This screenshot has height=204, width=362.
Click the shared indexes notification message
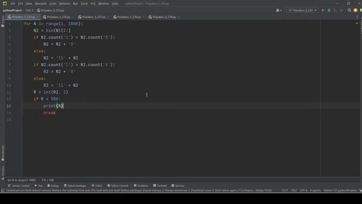[139, 190]
